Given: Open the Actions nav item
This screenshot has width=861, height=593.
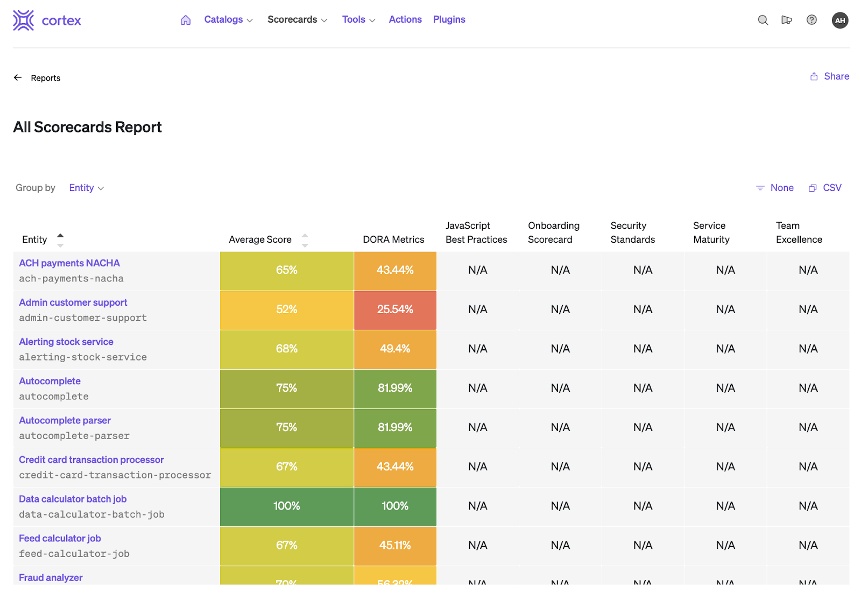Looking at the screenshot, I should coord(405,20).
